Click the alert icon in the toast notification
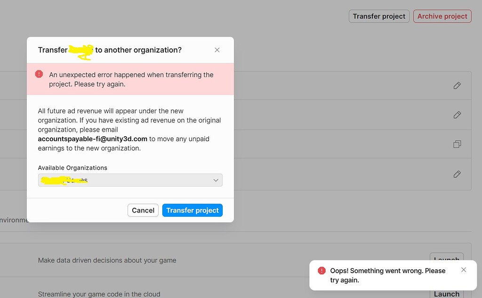The height and width of the screenshot is (298, 482). [x=321, y=270]
